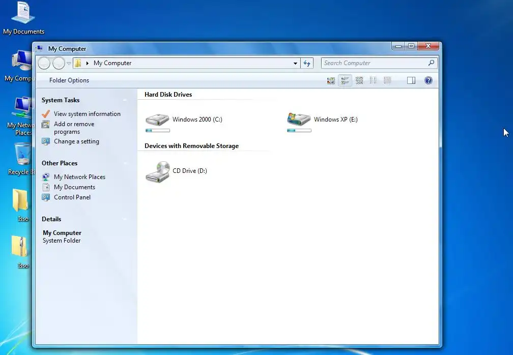Maximize the My Computer window
This screenshot has width=513, height=355.
(x=411, y=46)
